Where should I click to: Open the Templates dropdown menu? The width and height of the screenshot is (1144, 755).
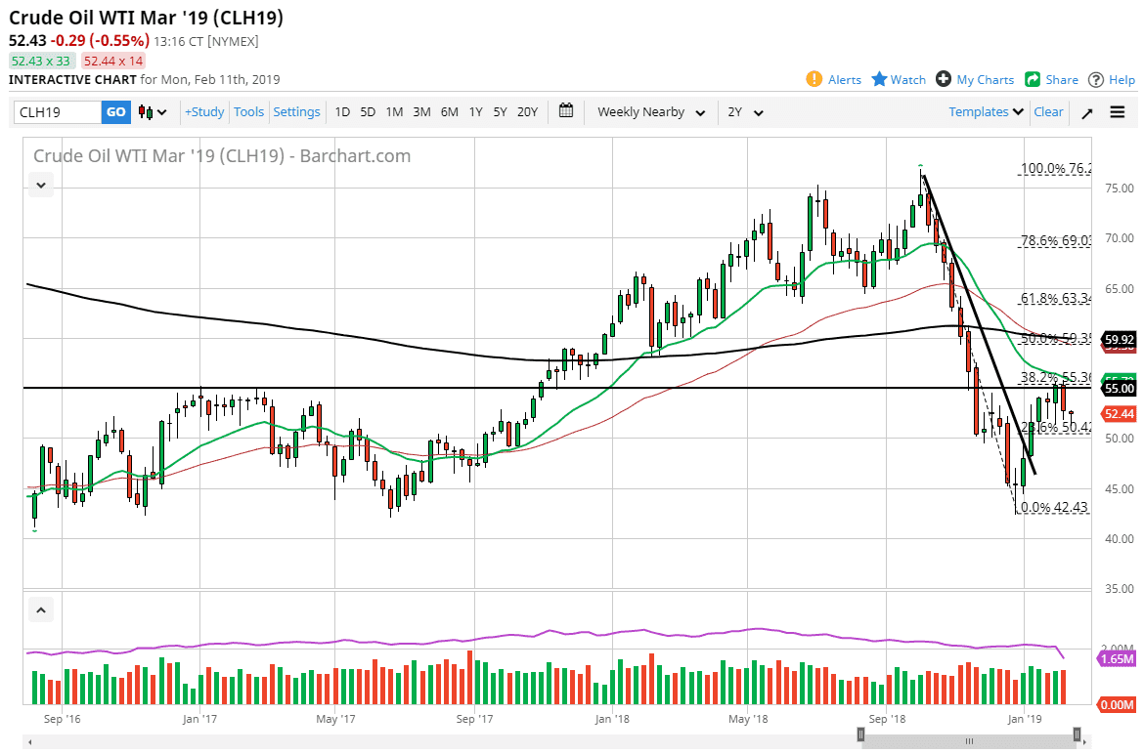986,112
